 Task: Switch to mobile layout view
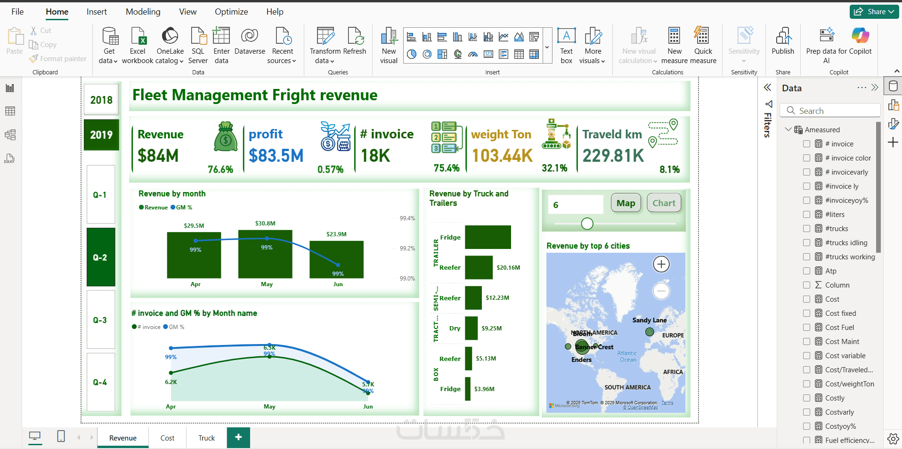[x=61, y=436]
